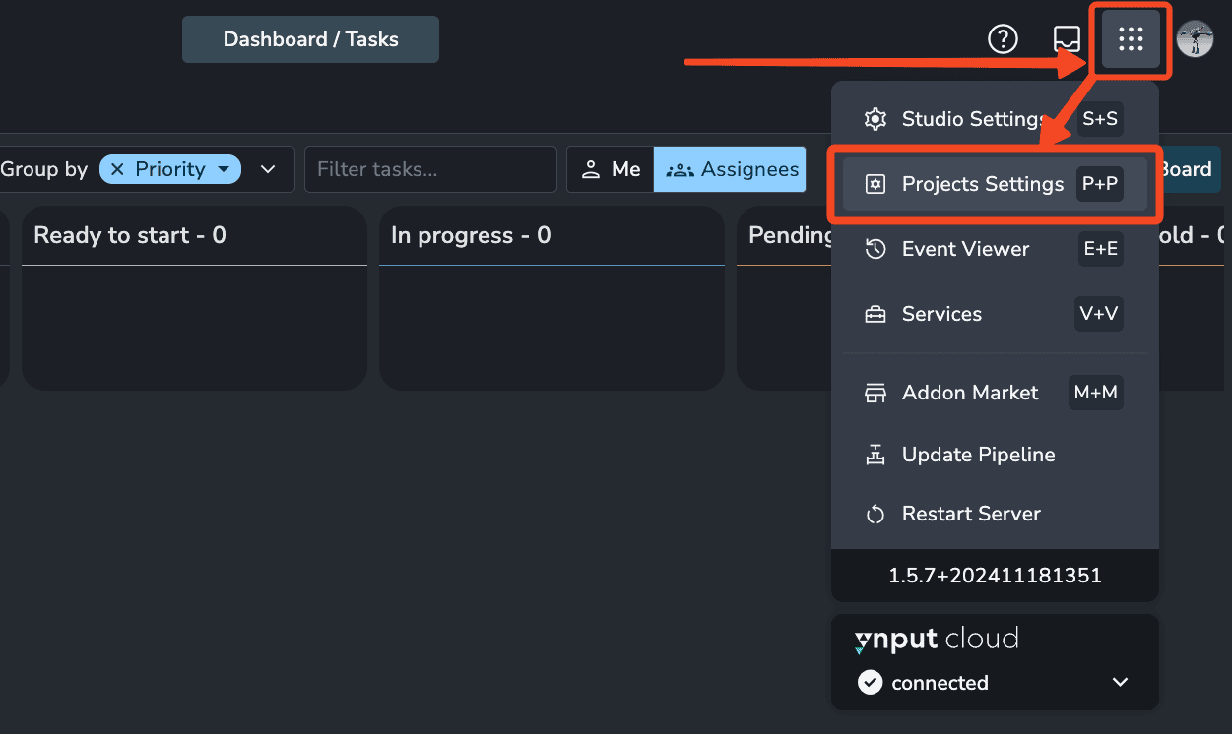The width and height of the screenshot is (1232, 734).
Task: Click the Restart Server icon
Action: tap(875, 513)
